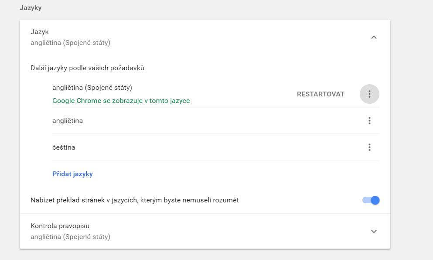Click the language subtitle under Jazyk title
This screenshot has width=433, height=260.
(70, 43)
